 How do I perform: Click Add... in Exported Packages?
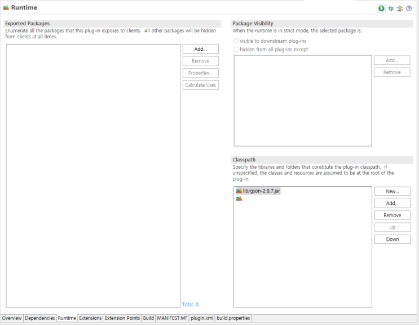[x=200, y=49]
